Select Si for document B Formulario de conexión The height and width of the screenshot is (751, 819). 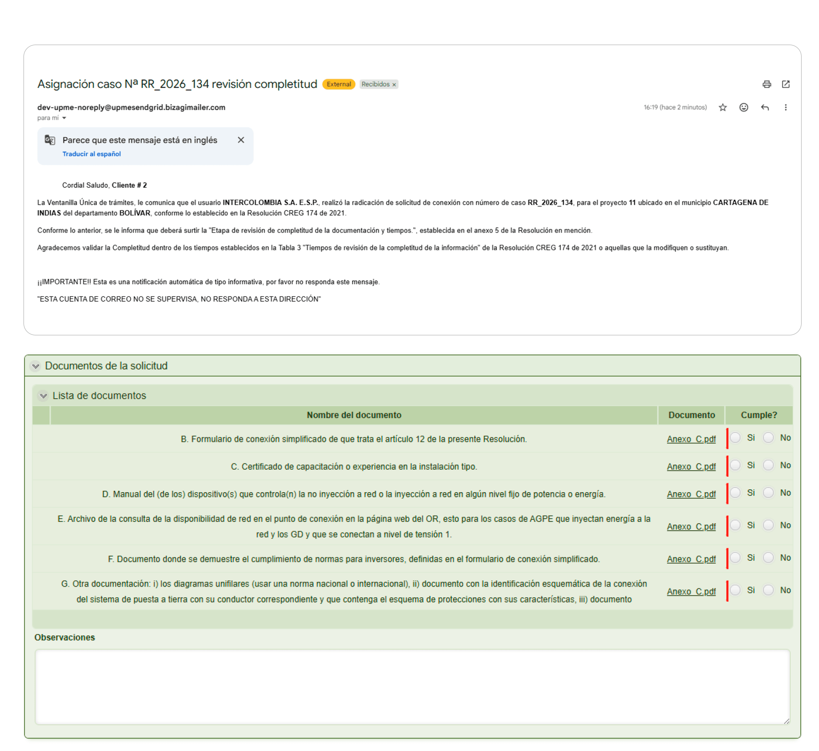(x=735, y=438)
